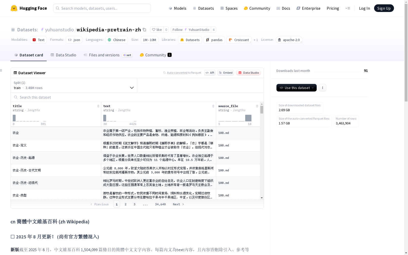Click the Next page button
The height and width of the screenshot is (255, 408).
click(178, 204)
